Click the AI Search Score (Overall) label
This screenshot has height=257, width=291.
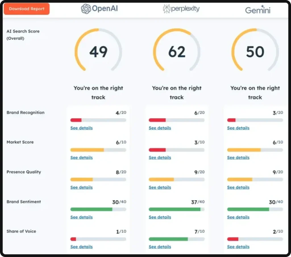coord(23,35)
